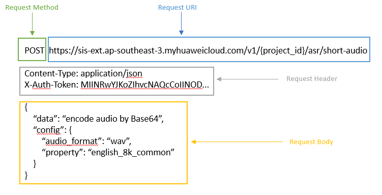Click the X-Auth-Token header line

coord(116,85)
